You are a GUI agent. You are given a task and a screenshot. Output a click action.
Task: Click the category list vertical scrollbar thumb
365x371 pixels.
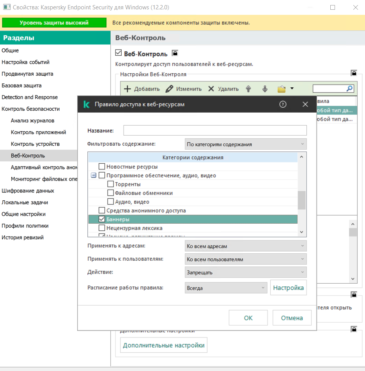301,200
